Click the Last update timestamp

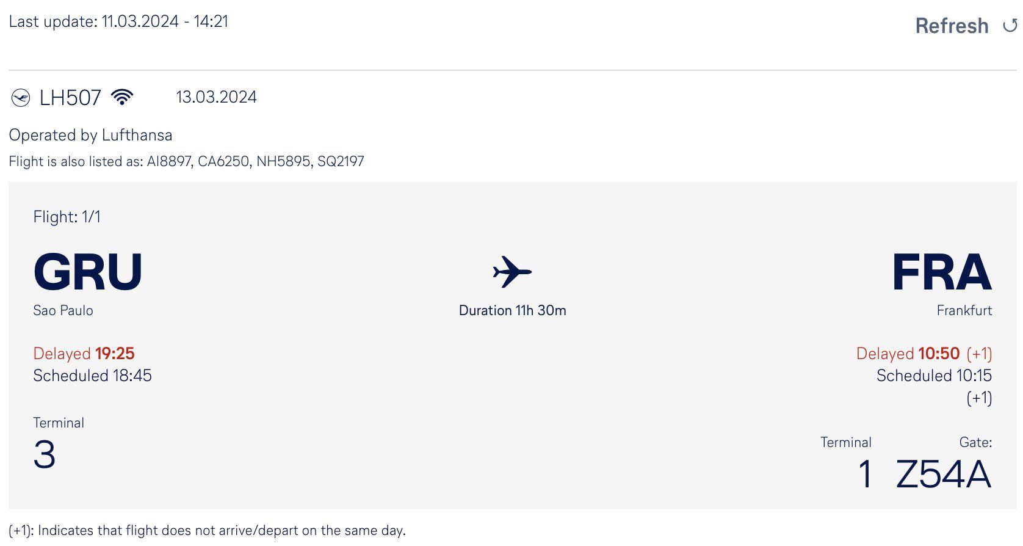coord(118,21)
